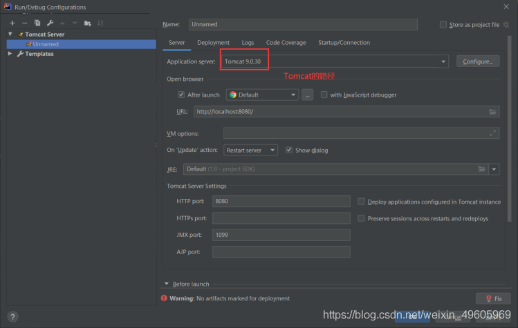Switch to the Logs tab
The height and width of the screenshot is (328, 518).
point(248,43)
